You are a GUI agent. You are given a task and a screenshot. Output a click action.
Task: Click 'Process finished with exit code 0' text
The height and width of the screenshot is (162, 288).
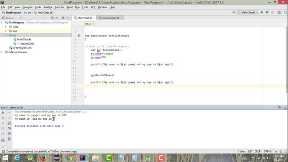pyautogui.click(x=39, y=126)
